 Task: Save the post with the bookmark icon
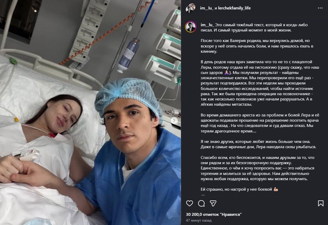[x=321, y=203]
